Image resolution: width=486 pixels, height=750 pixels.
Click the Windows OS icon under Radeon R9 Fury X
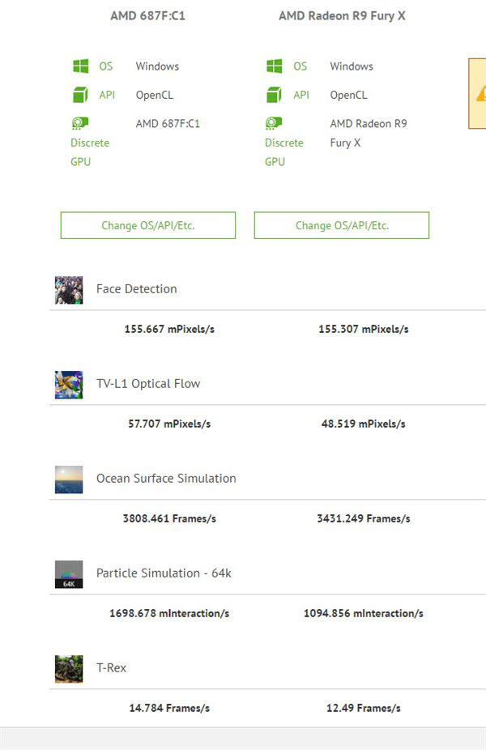click(274, 66)
